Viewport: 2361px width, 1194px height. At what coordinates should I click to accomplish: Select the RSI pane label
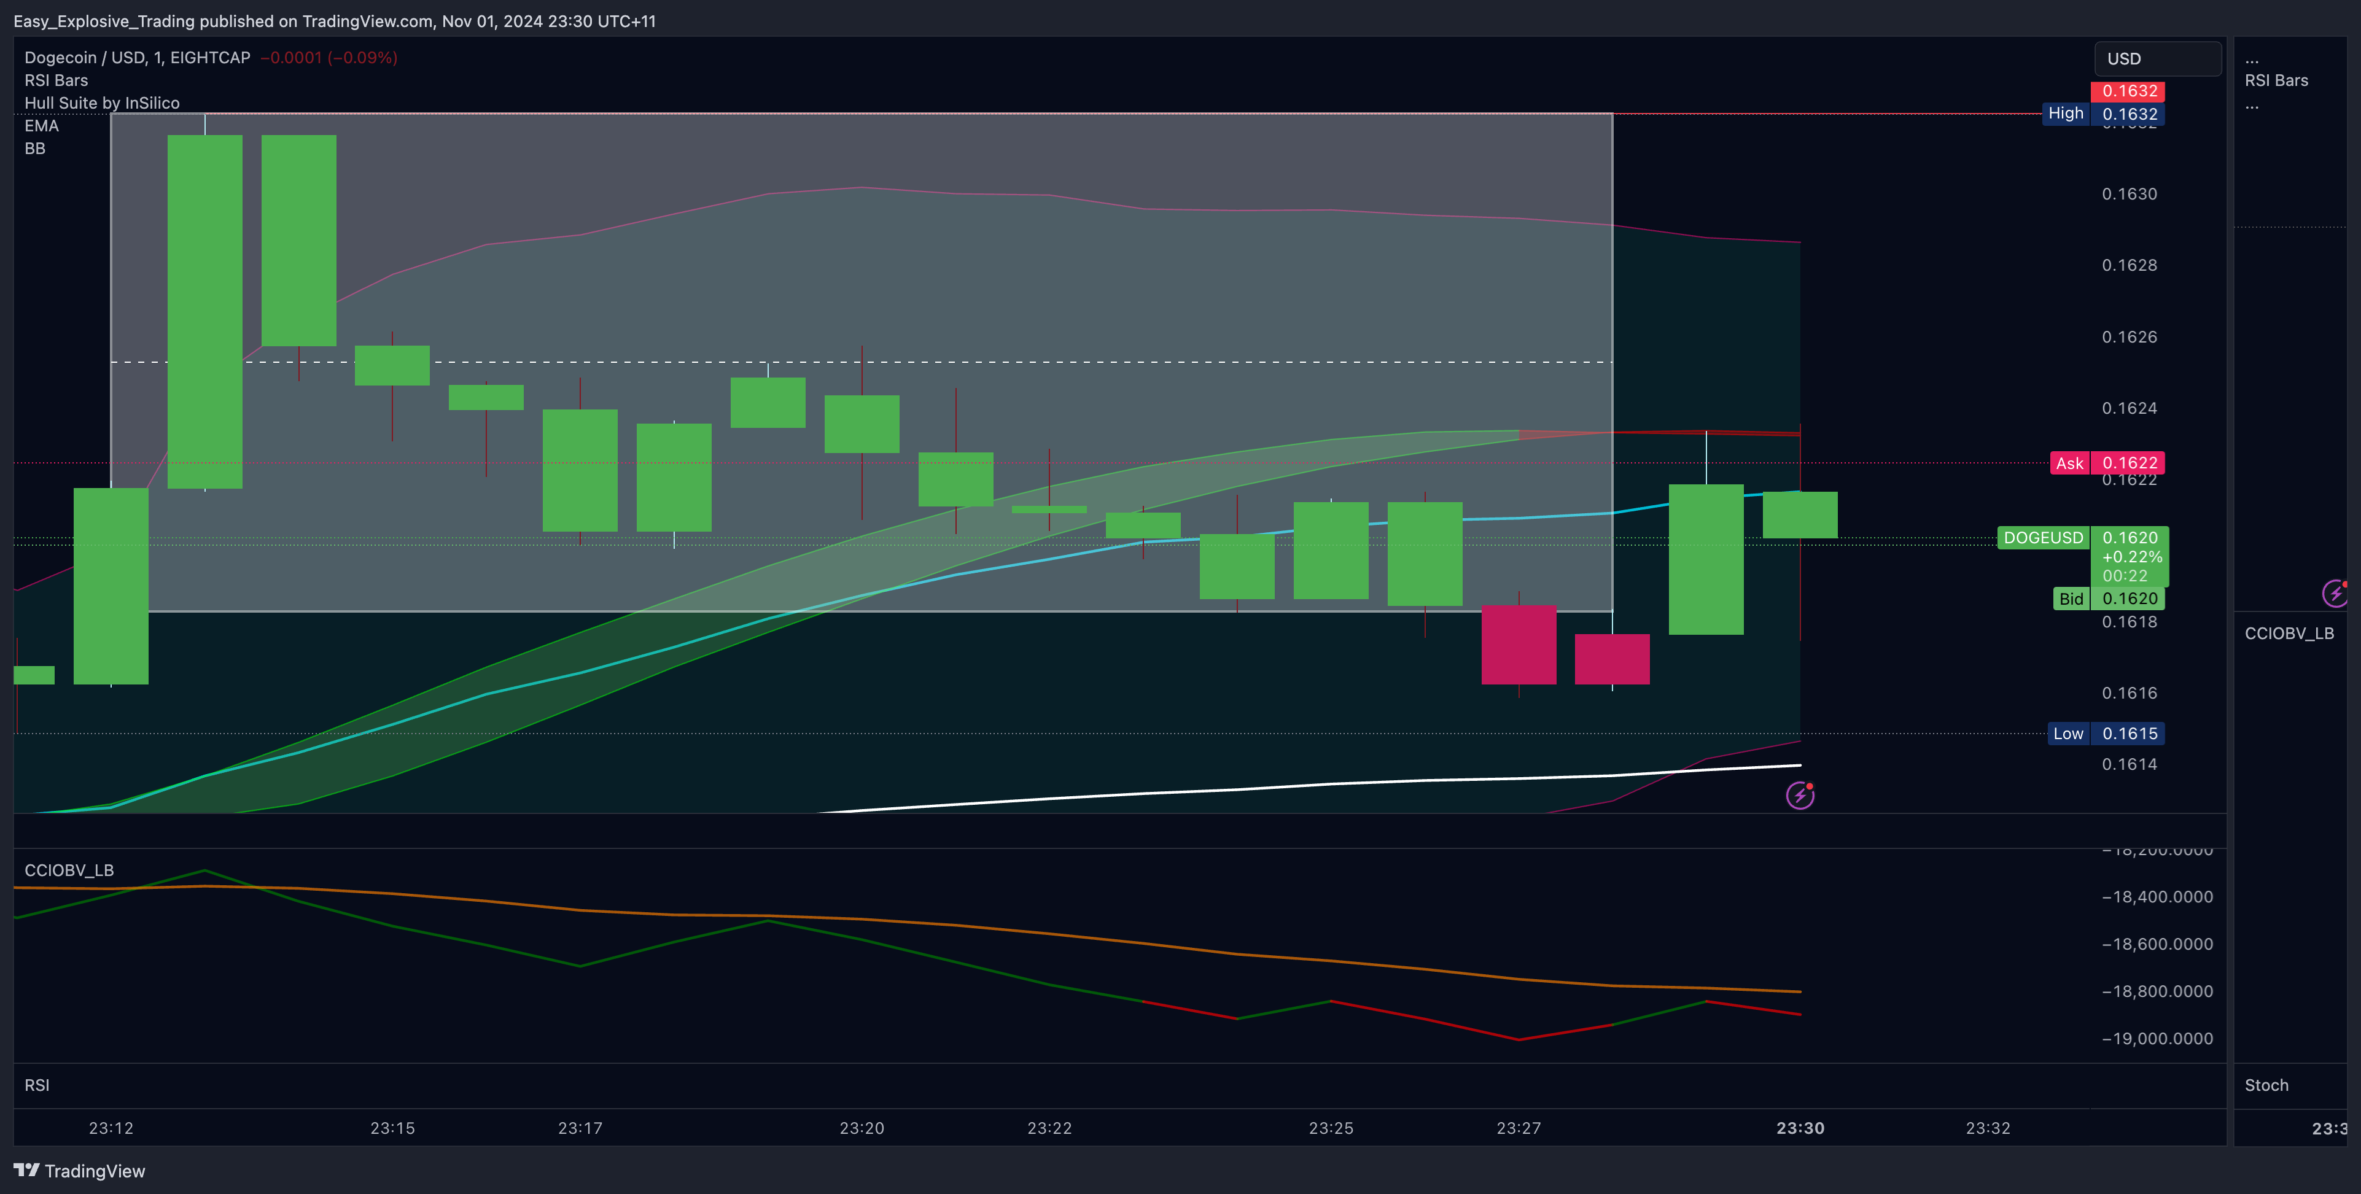click(37, 1085)
